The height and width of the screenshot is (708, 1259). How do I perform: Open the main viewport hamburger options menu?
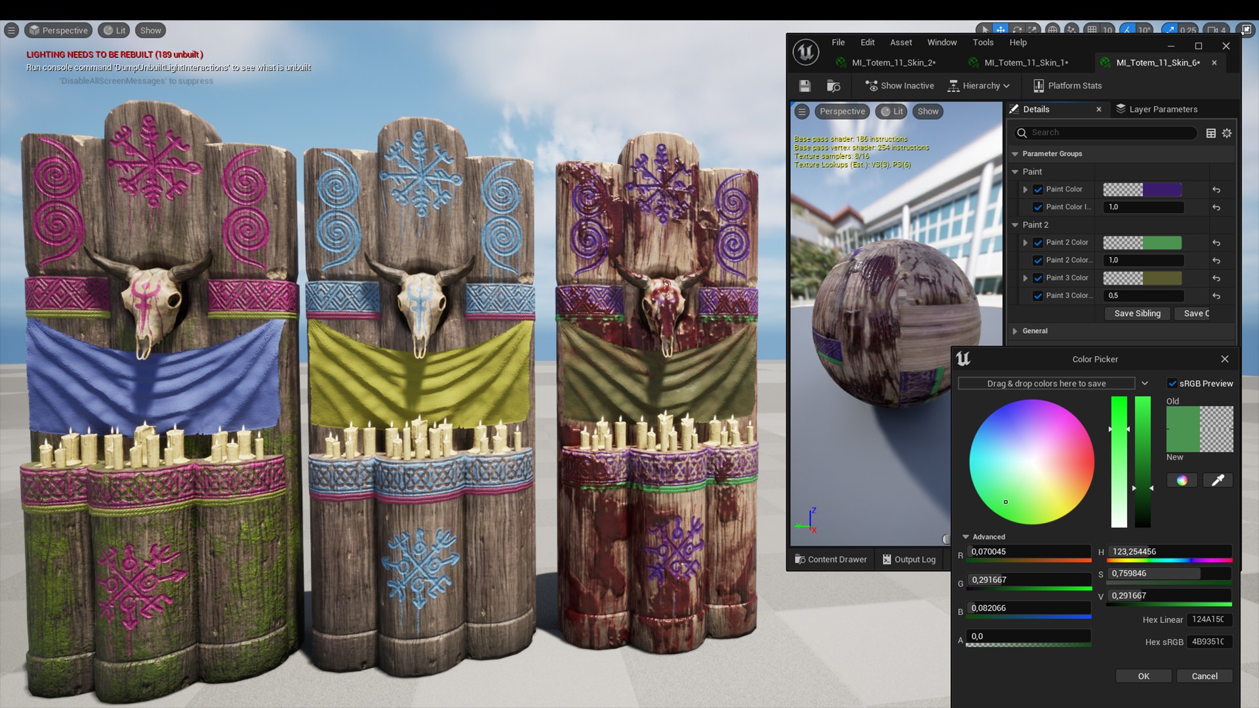coord(11,30)
